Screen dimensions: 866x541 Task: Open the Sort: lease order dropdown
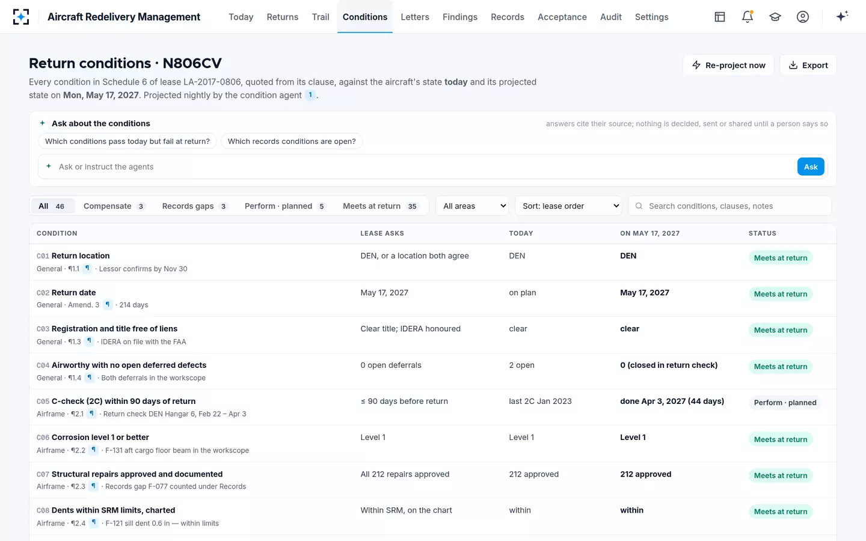[x=568, y=206]
